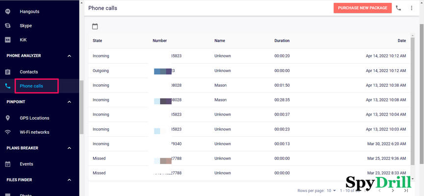
Task: Click the Events calendar icon in sidebar
Action: click(8, 164)
